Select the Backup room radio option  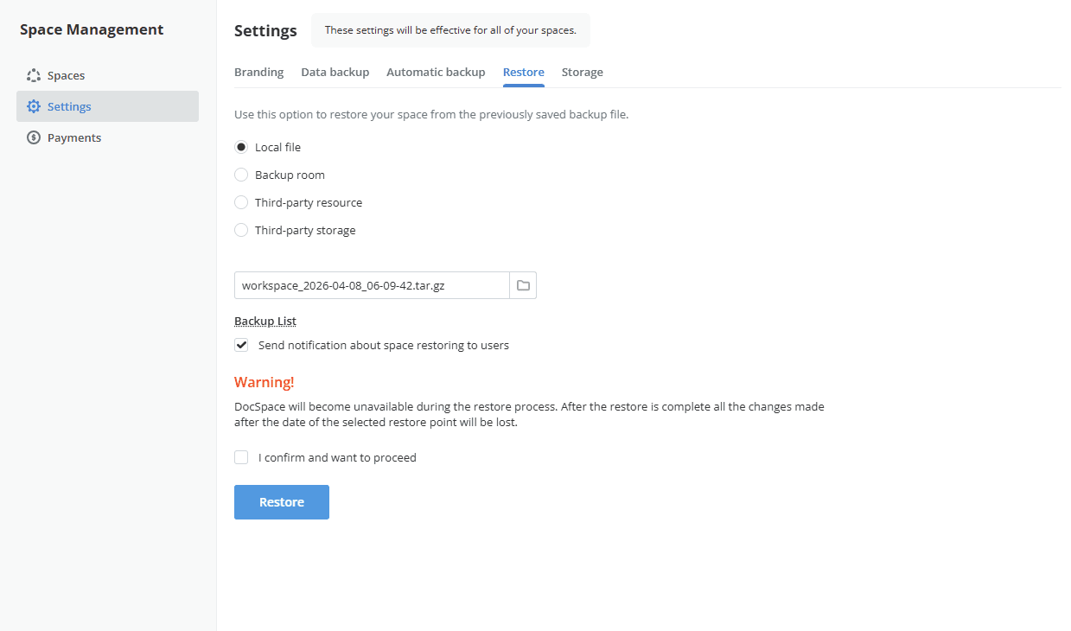[241, 175]
